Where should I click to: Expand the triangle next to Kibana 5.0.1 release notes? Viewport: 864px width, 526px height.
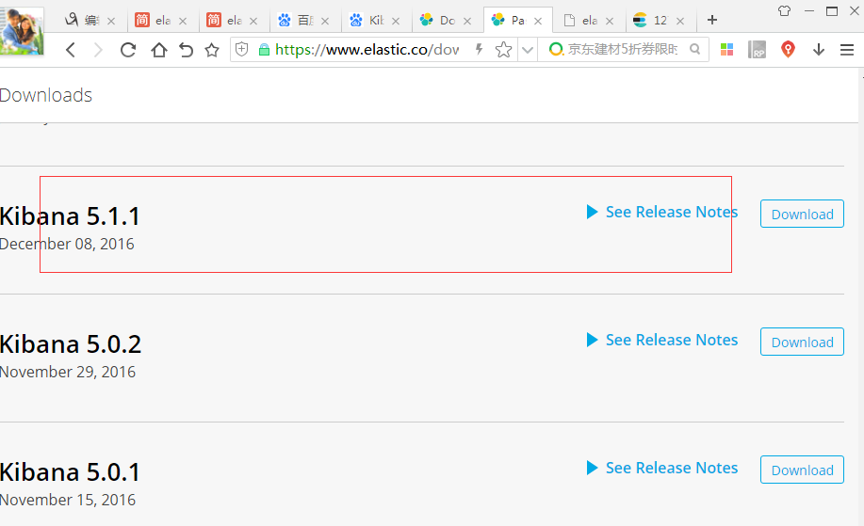[x=593, y=468]
